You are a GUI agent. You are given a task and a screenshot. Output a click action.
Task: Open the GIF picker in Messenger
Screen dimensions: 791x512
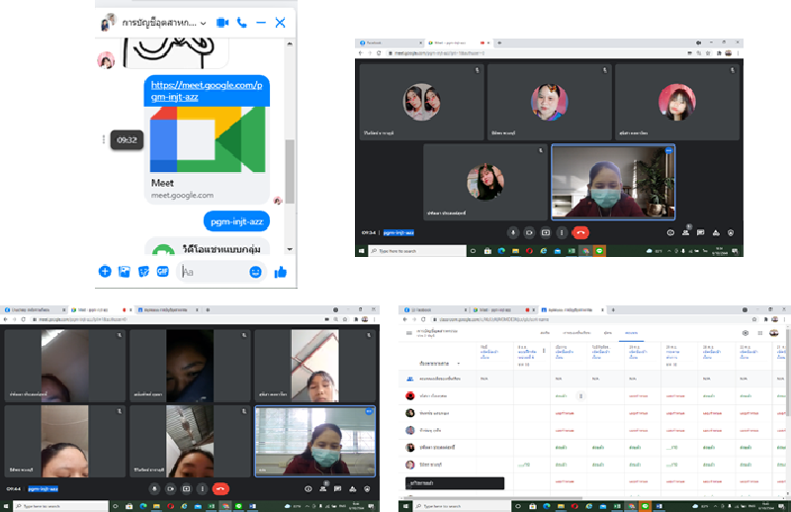(162, 271)
